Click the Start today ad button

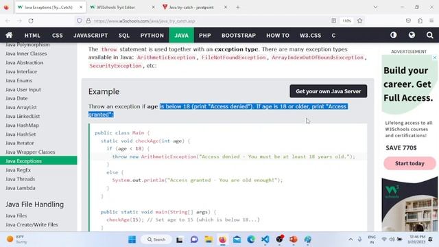point(410,163)
